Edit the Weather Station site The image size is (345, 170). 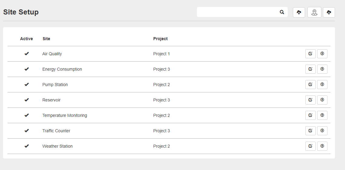click(310, 146)
